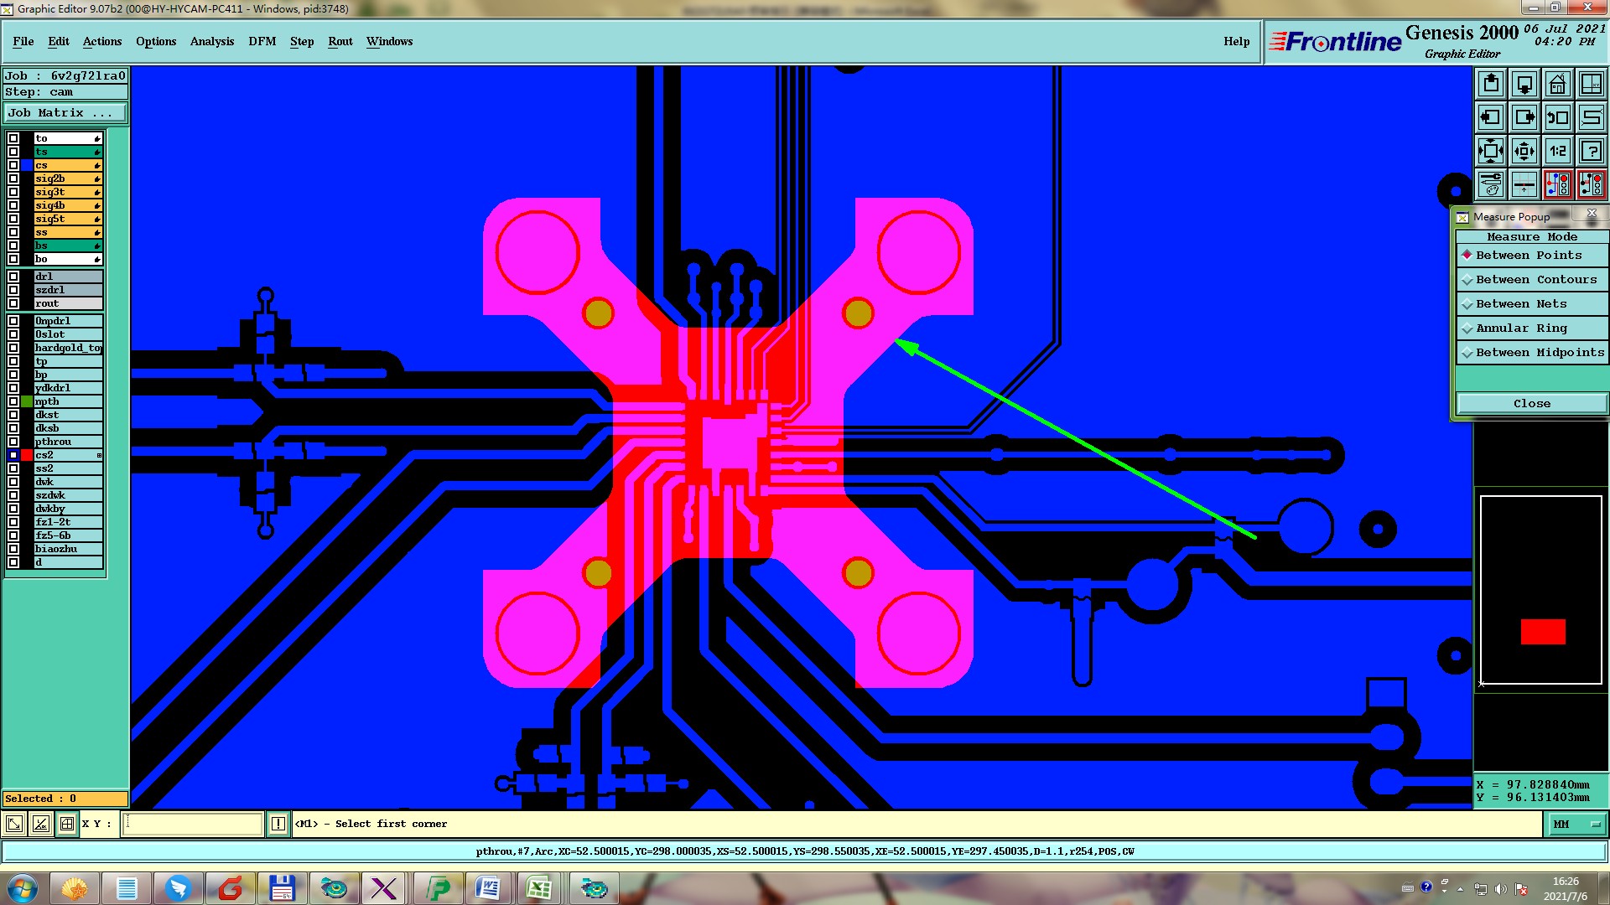The width and height of the screenshot is (1610, 905).
Task: Click the previous view undo icon
Action: tap(1557, 117)
